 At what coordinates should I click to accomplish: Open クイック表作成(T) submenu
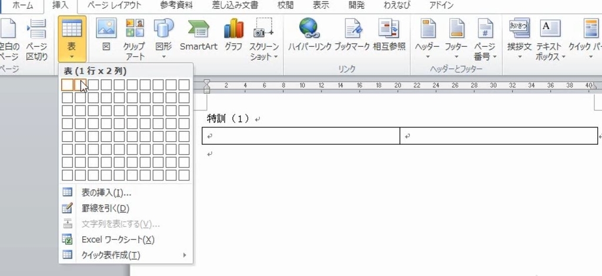(x=126, y=255)
